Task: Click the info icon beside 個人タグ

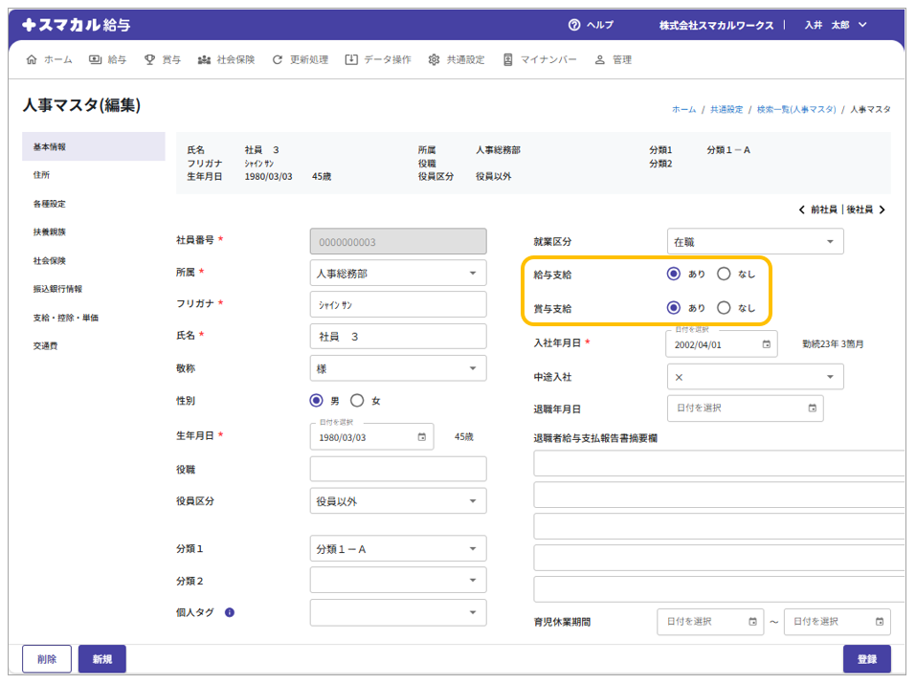Action: (230, 612)
